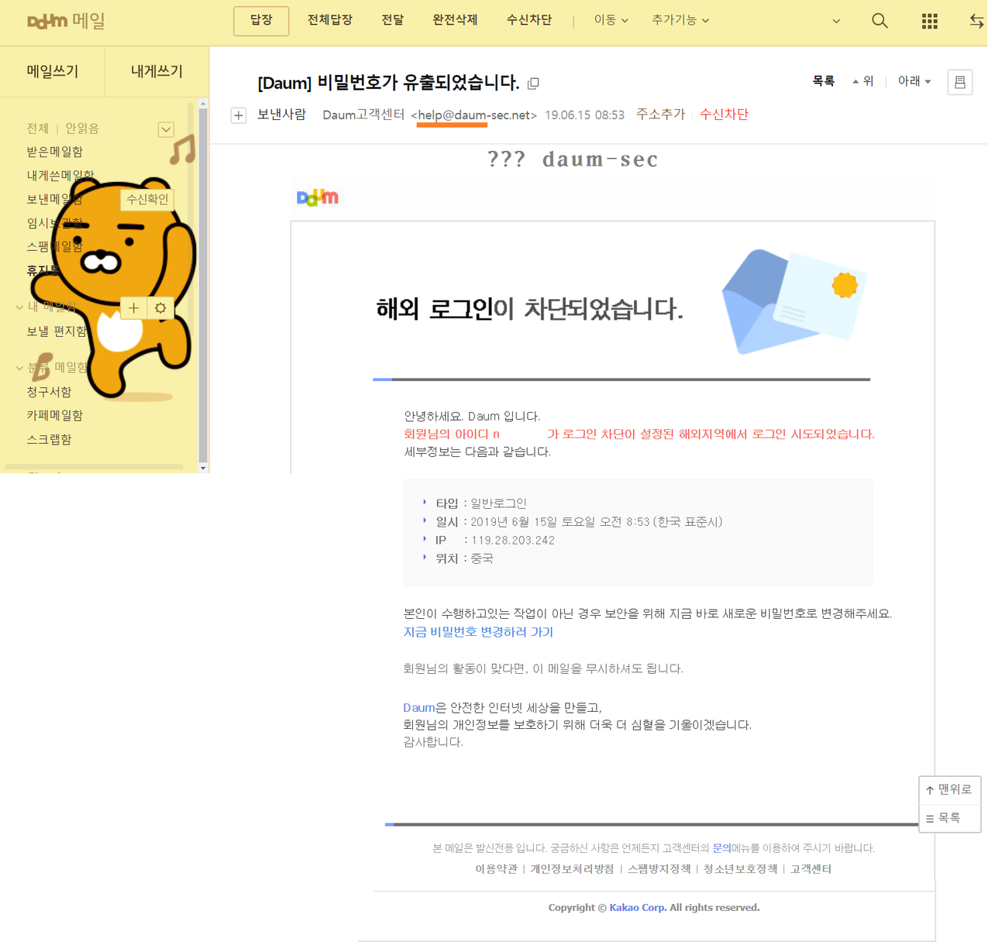Click the 답장 reply button

261,21
